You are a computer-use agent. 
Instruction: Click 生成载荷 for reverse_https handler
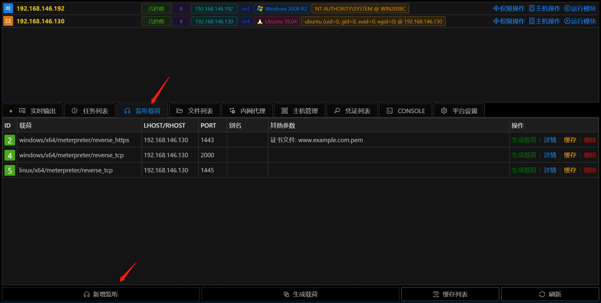[x=524, y=140]
